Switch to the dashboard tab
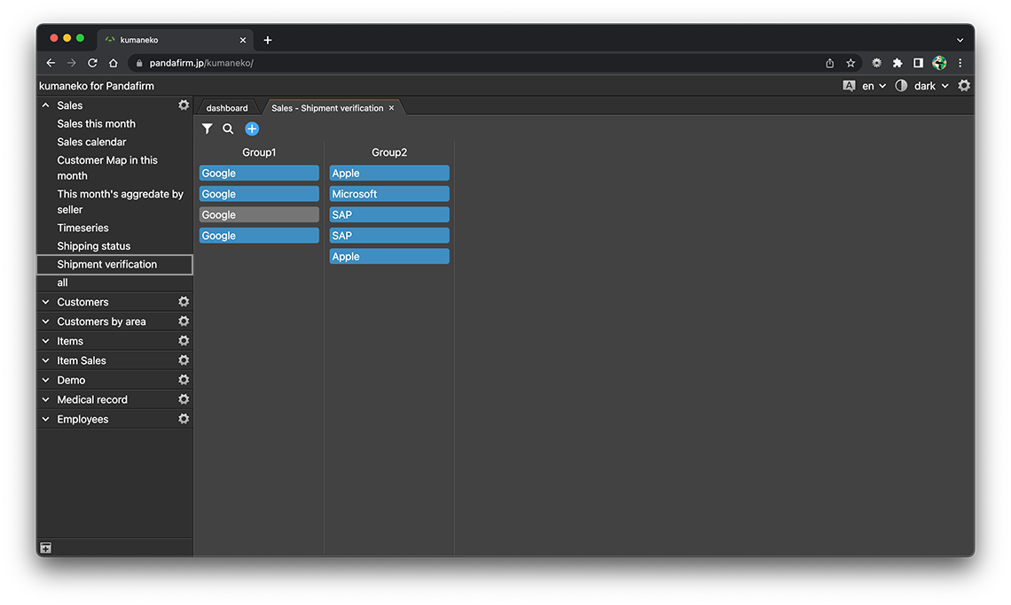This screenshot has width=1011, height=605. coord(227,108)
